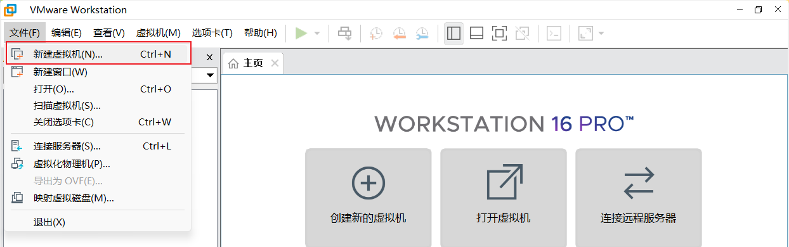Click the Unity mode icon
The width and height of the screenshot is (789, 247).
523,33
